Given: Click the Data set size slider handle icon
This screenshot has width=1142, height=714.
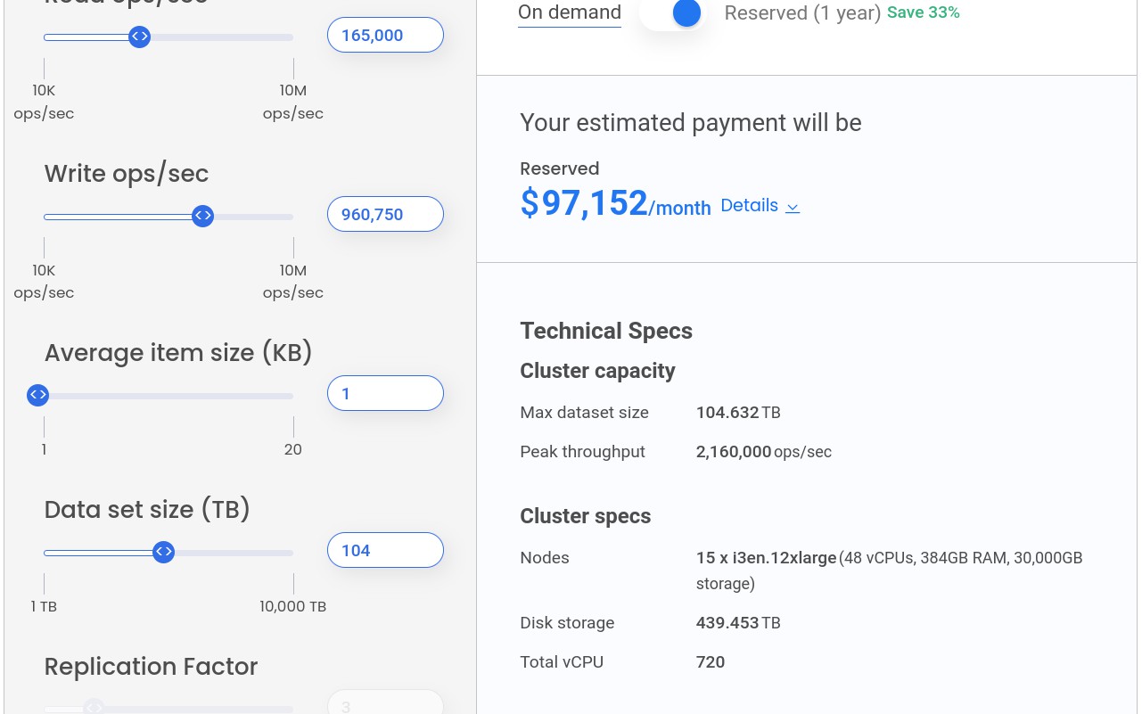Looking at the screenshot, I should (x=163, y=552).
